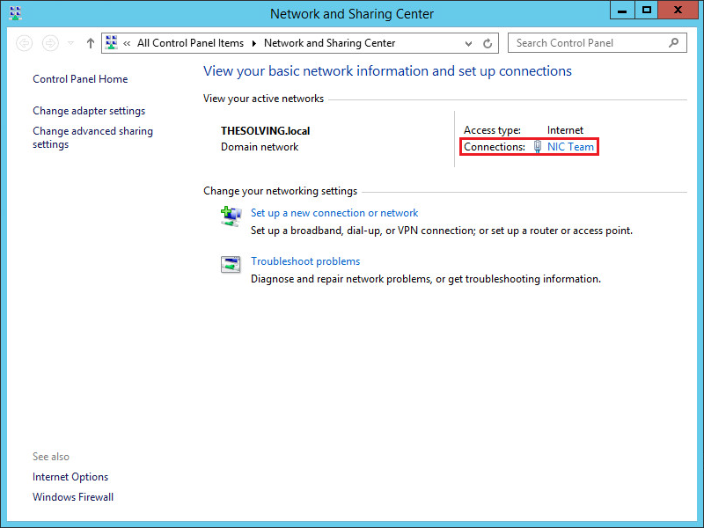Refresh the Network and Sharing Center page

pos(488,43)
